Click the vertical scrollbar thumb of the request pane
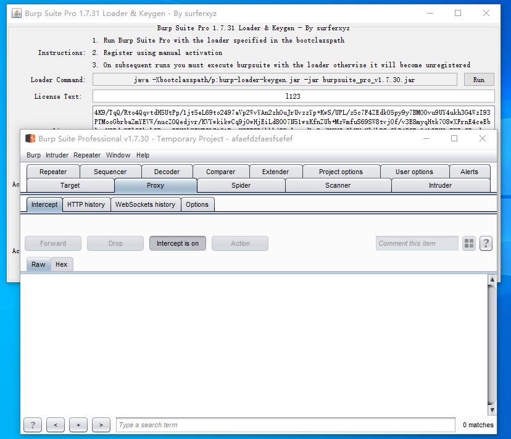 point(492,345)
